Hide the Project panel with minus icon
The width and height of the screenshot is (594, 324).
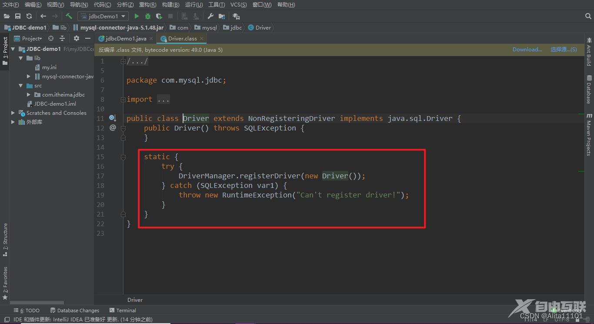(88, 38)
